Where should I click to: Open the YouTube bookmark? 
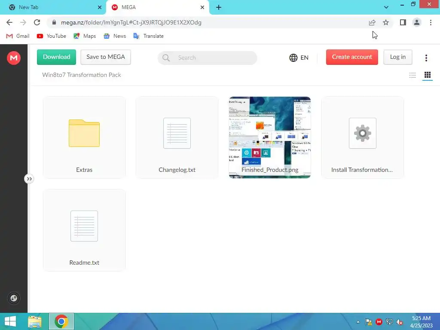pos(52,36)
